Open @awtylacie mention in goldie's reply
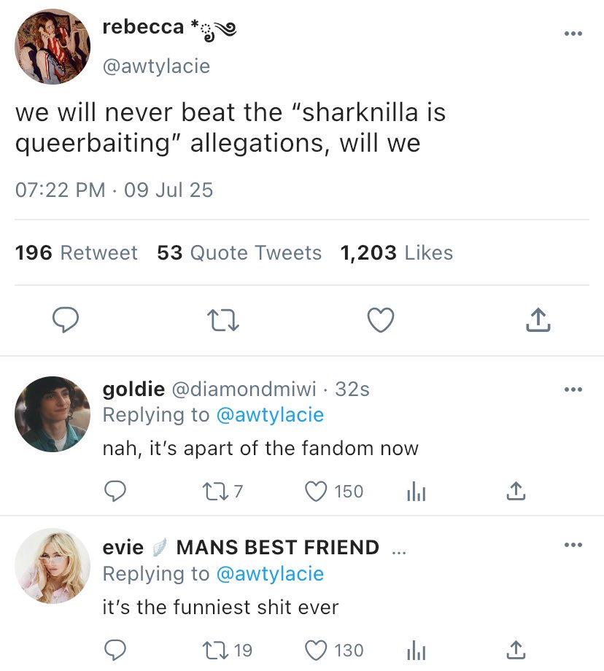The image size is (604, 671). pos(270,415)
